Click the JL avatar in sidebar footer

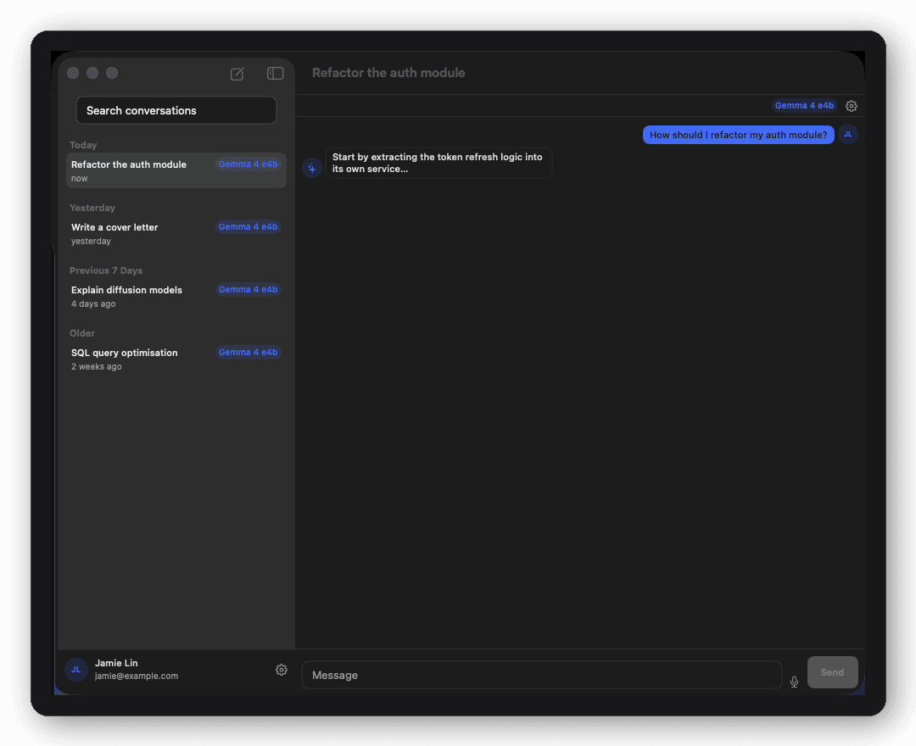76,670
